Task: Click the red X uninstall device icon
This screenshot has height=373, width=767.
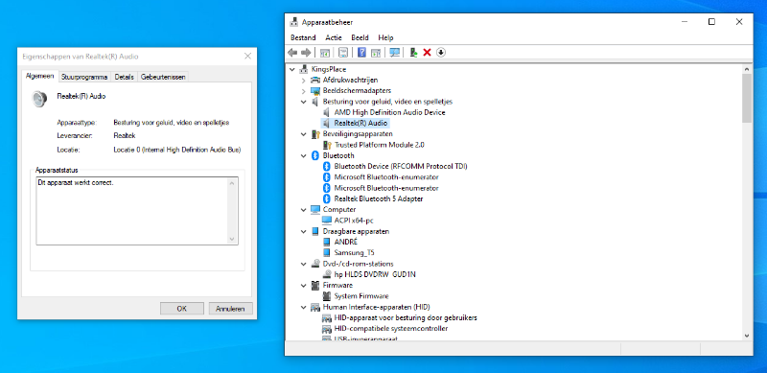Action: coord(427,53)
